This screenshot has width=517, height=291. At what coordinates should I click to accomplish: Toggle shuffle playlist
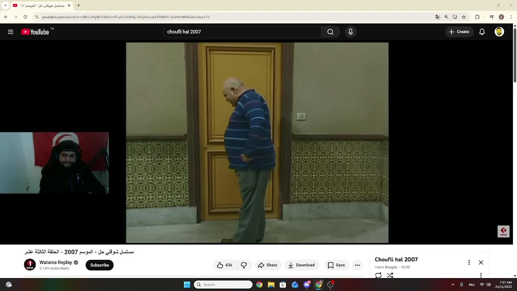click(390, 275)
